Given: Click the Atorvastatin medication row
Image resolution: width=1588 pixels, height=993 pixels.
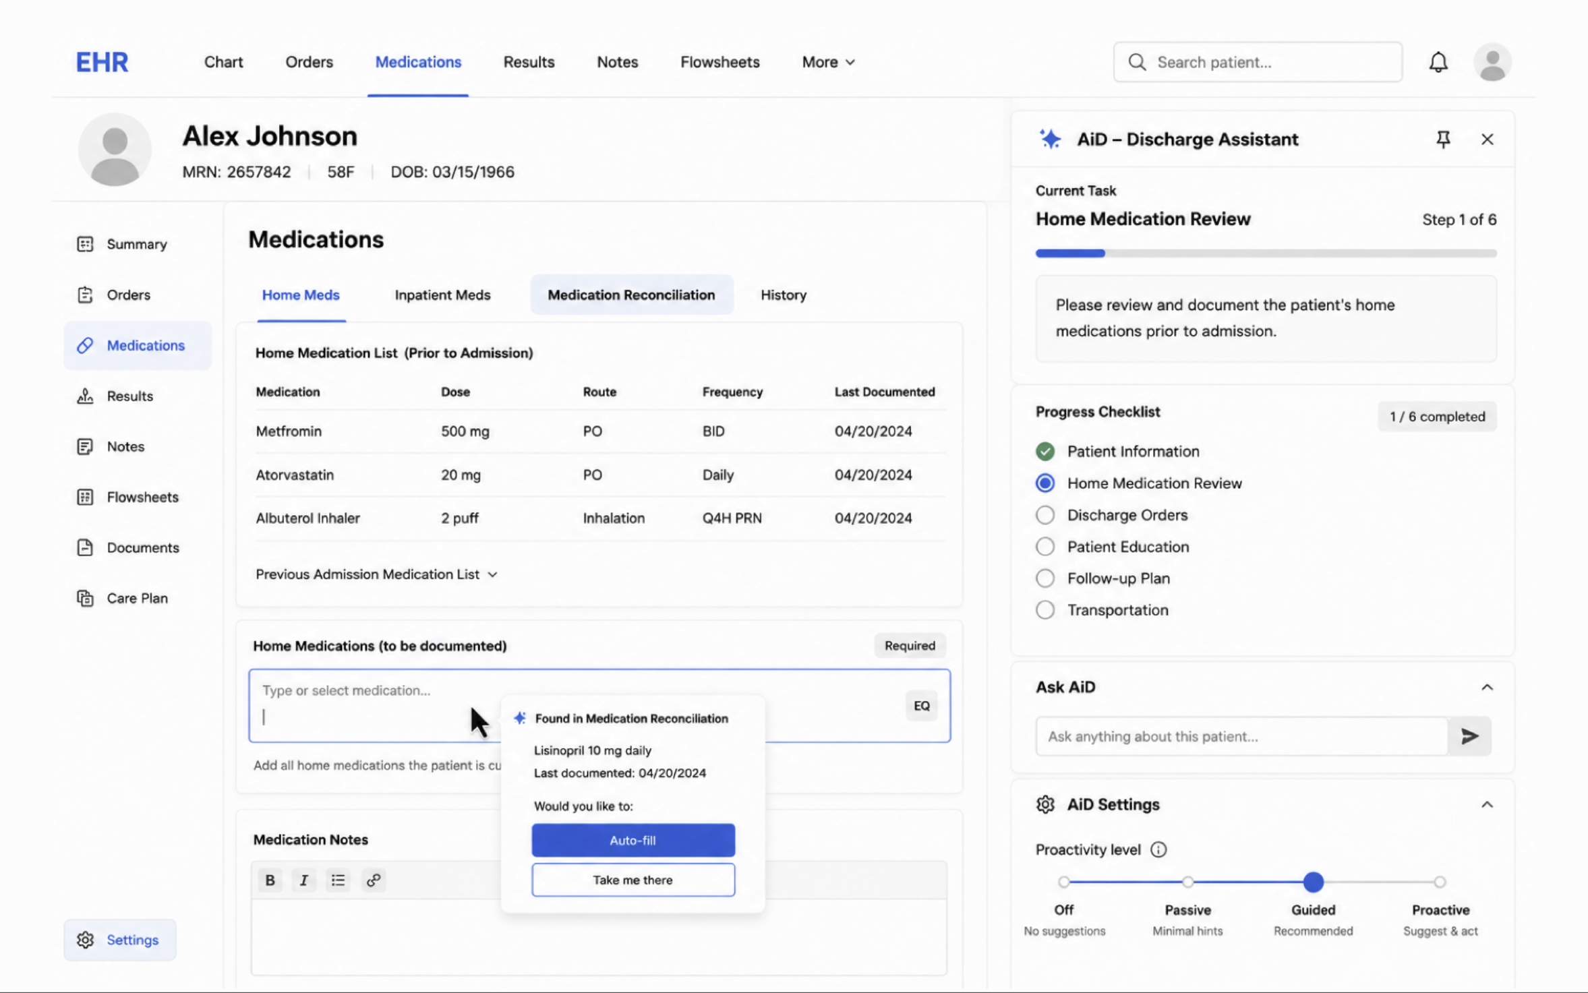Looking at the screenshot, I should click(600, 475).
